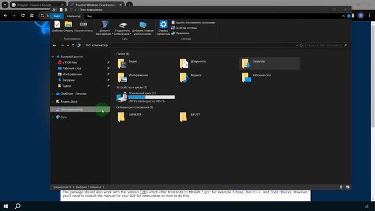Switch to large icons view in status bar
The image size is (375, 211).
(347, 187)
